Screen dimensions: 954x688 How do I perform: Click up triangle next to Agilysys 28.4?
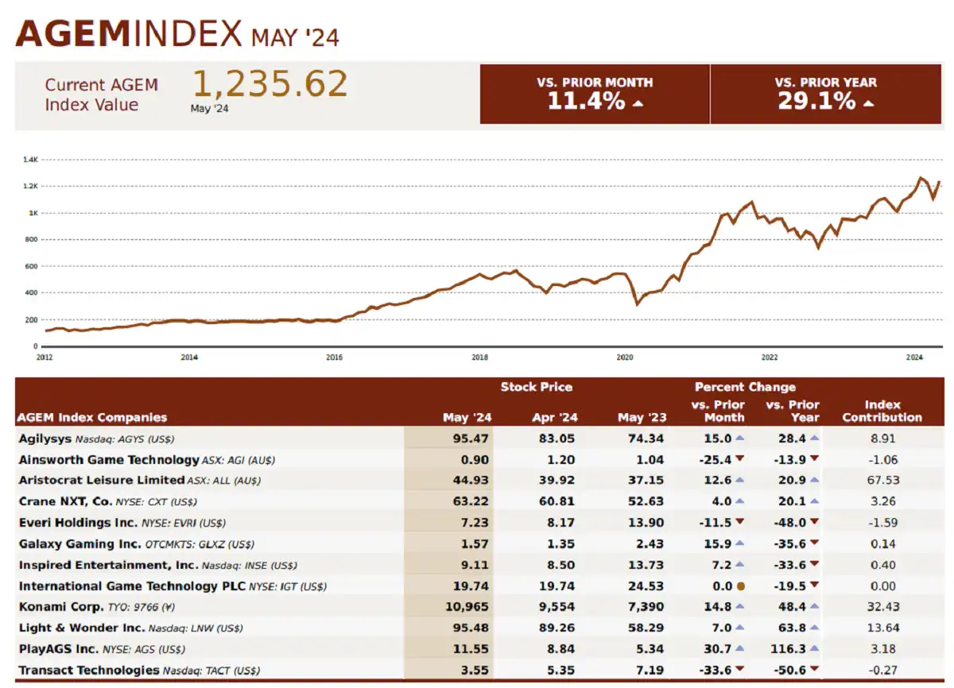[814, 438]
